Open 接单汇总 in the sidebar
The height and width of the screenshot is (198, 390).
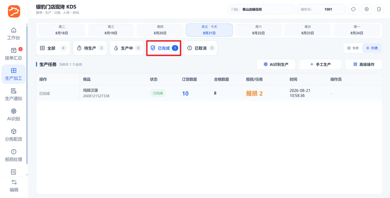tap(14, 54)
